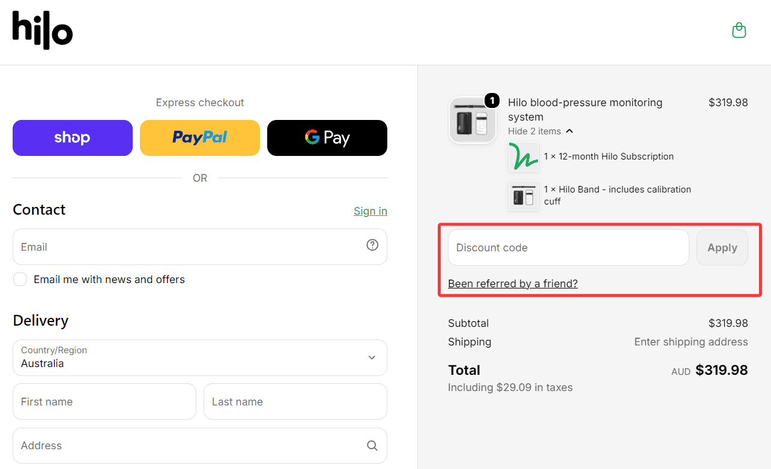Click the hilo logo
The width and height of the screenshot is (771, 469).
[x=43, y=30]
